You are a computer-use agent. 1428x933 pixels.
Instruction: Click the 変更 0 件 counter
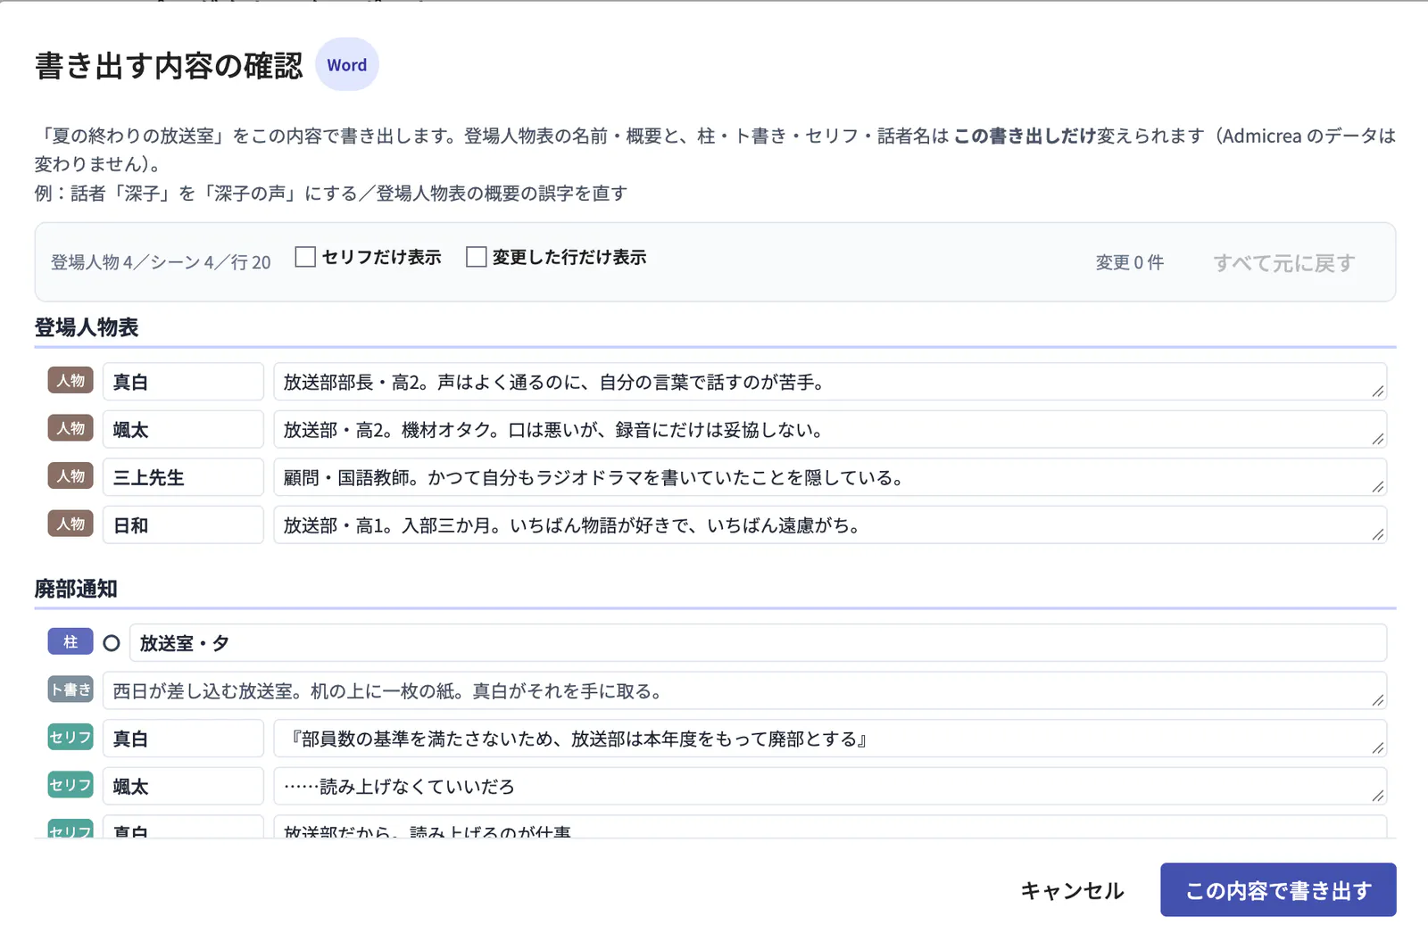(1130, 262)
